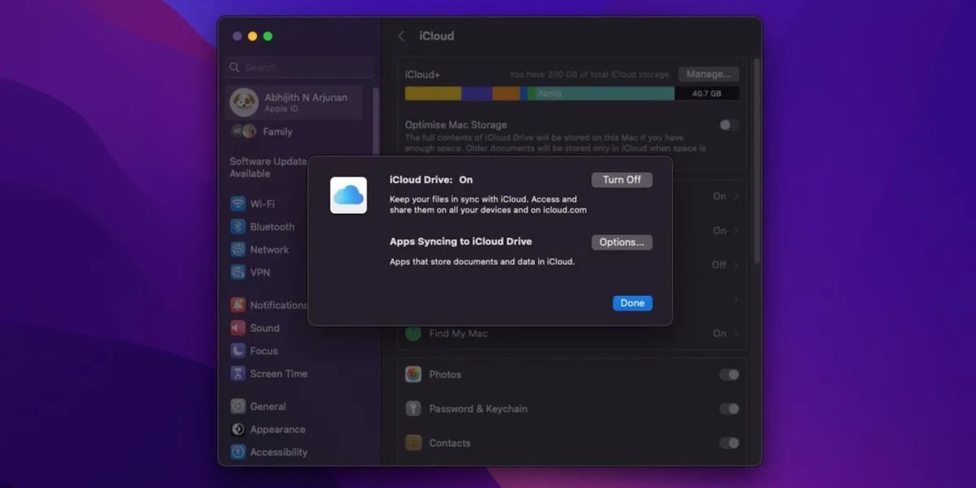This screenshot has height=488, width=976.
Task: Expand the Find My Mac chevron
Action: point(736,333)
